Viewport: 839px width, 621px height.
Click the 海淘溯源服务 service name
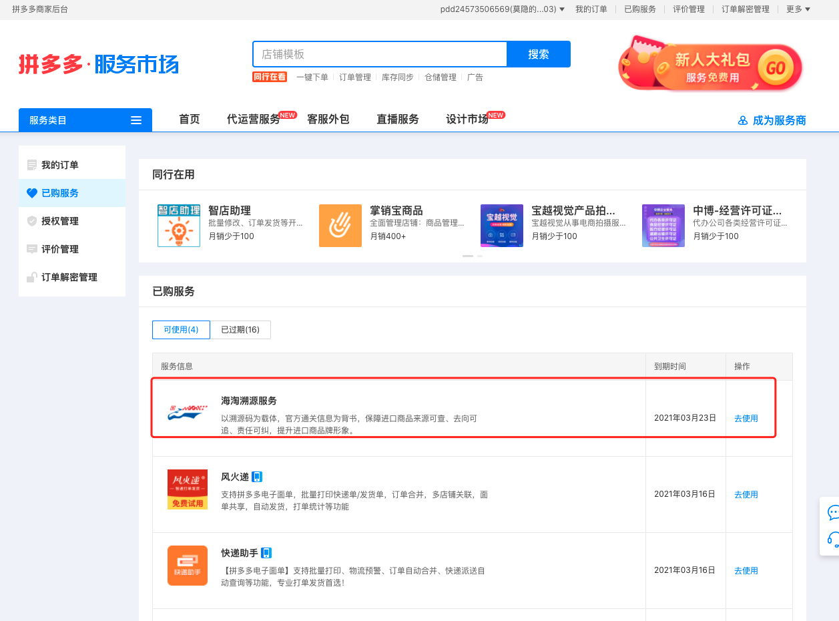(249, 401)
